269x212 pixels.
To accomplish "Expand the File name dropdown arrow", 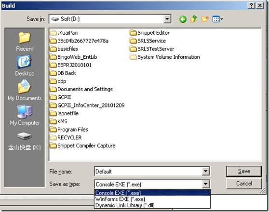I will pyautogui.click(x=205, y=171).
